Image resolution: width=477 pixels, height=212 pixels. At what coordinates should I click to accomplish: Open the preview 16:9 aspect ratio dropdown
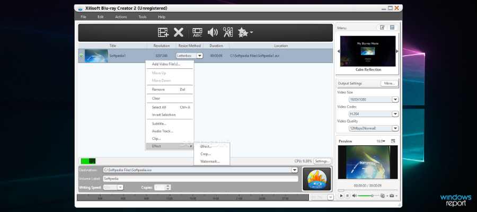tap(381, 141)
